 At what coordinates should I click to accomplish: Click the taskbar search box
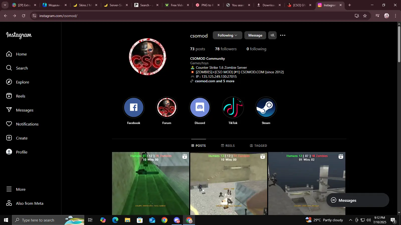[48, 220]
